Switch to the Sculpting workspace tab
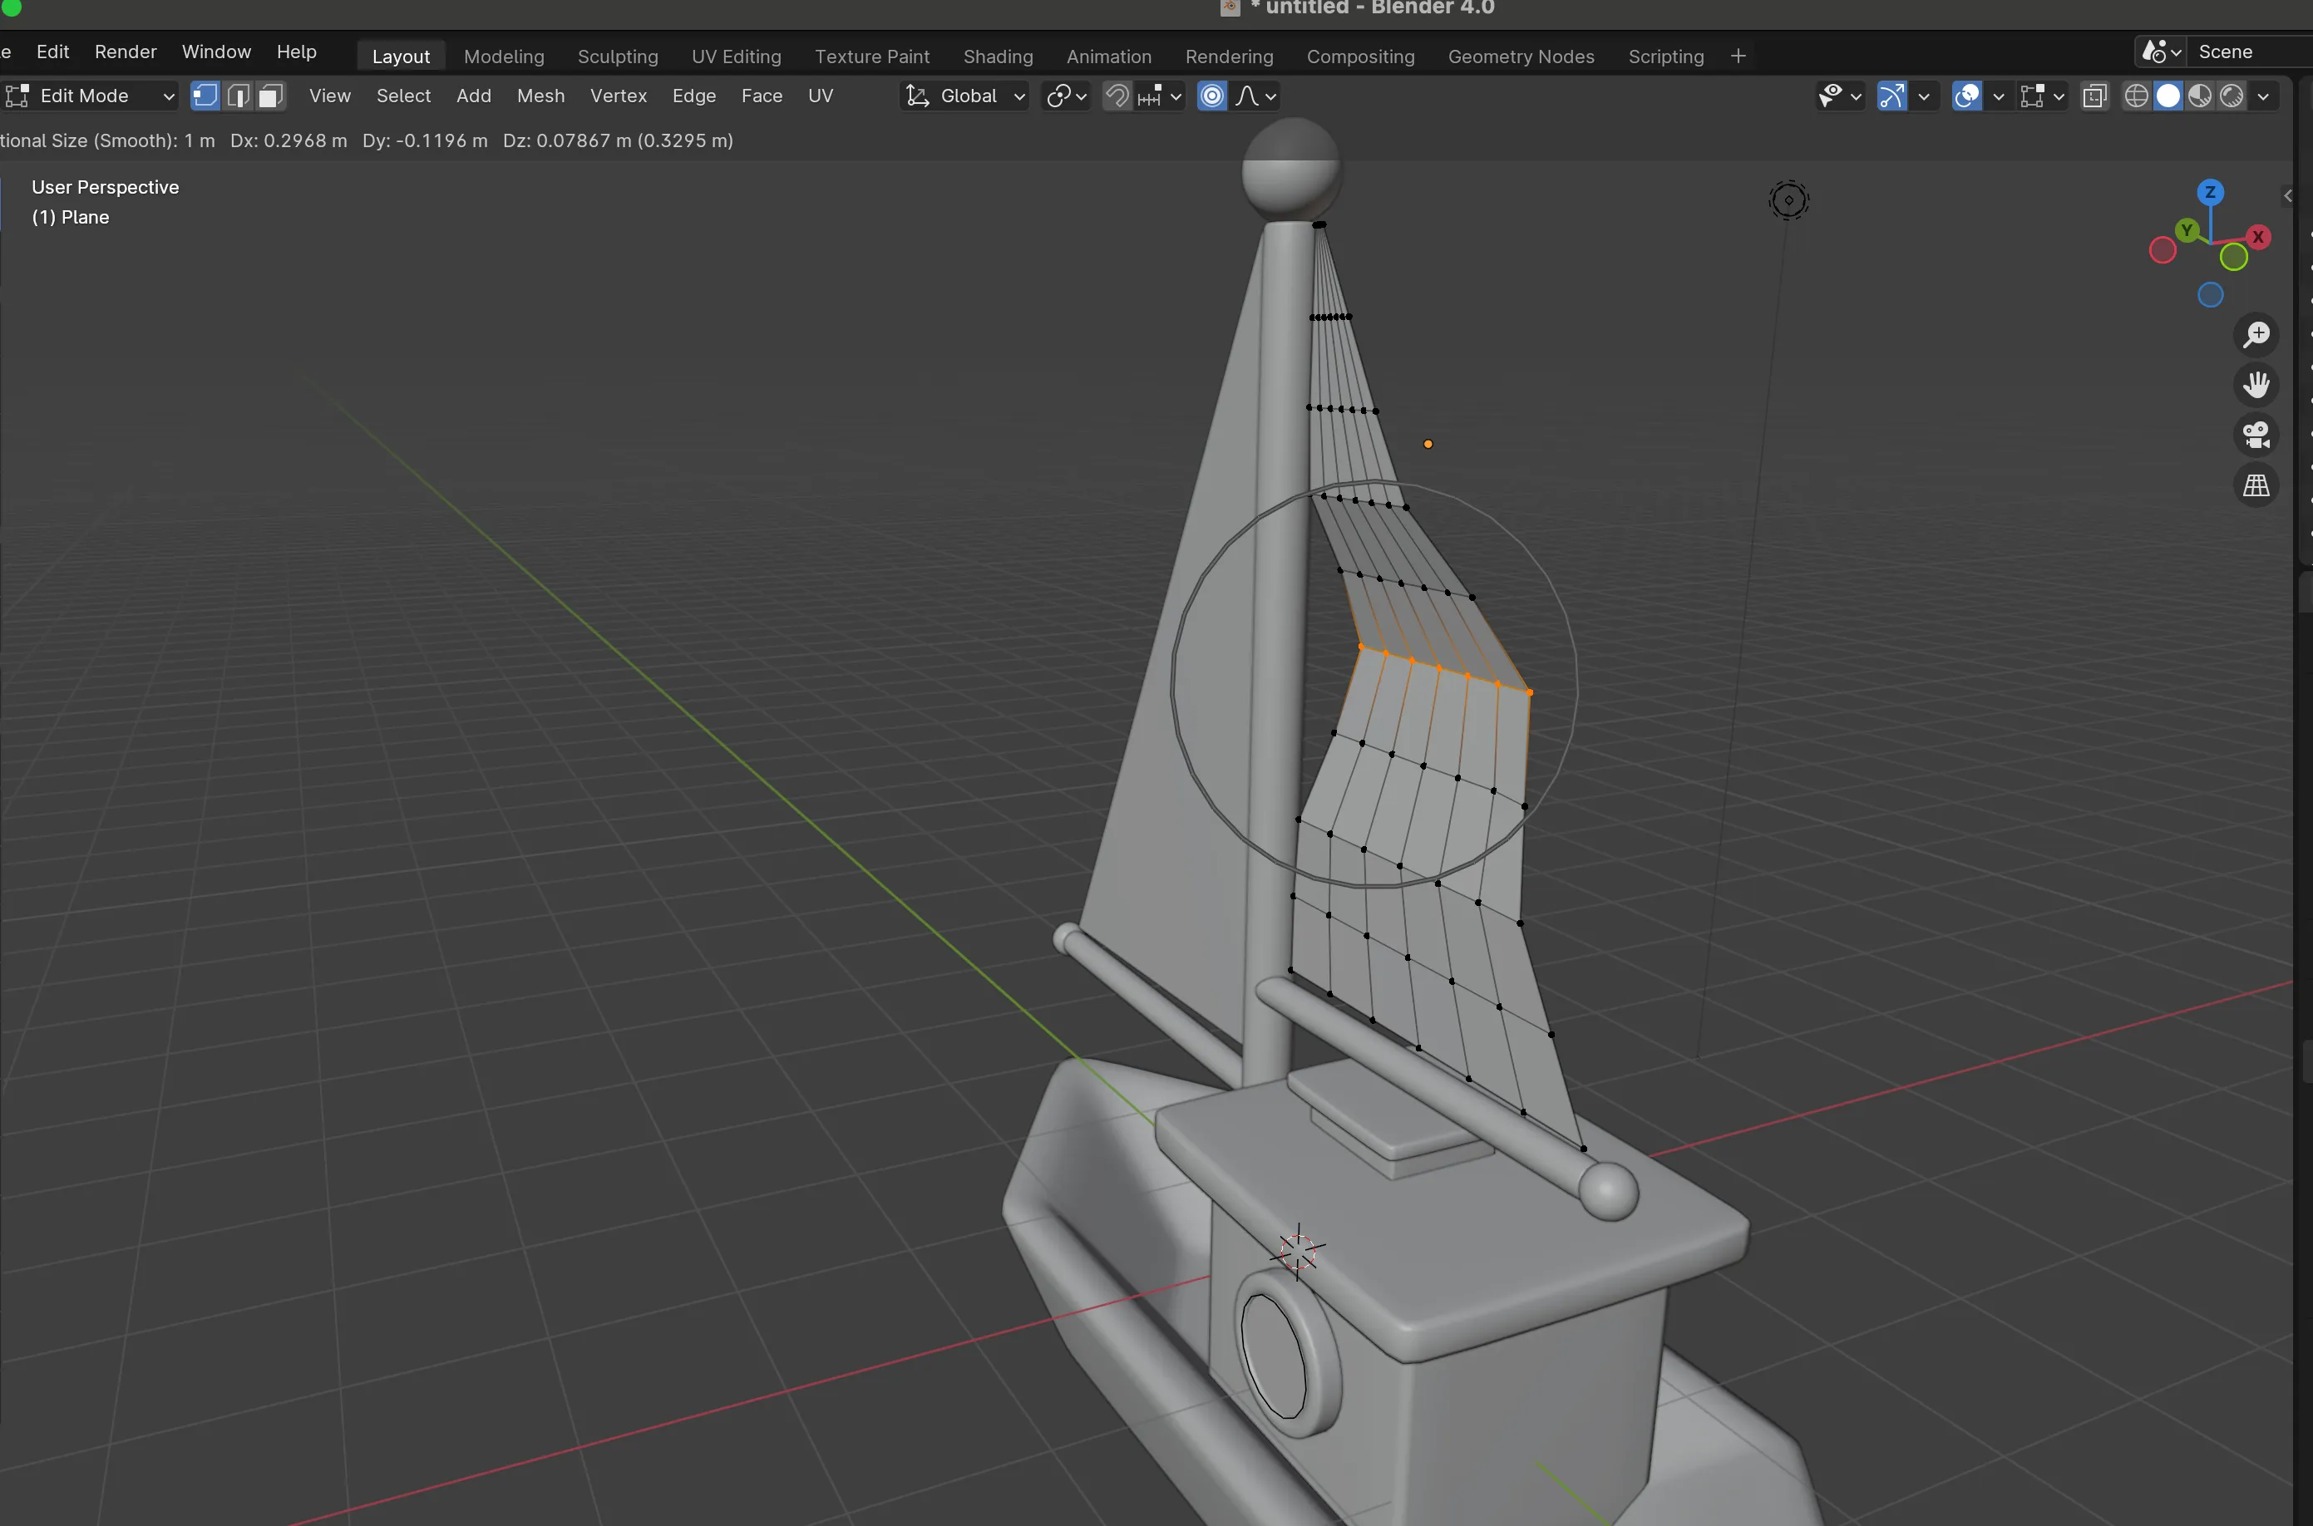This screenshot has height=1526, width=2313. 617,57
